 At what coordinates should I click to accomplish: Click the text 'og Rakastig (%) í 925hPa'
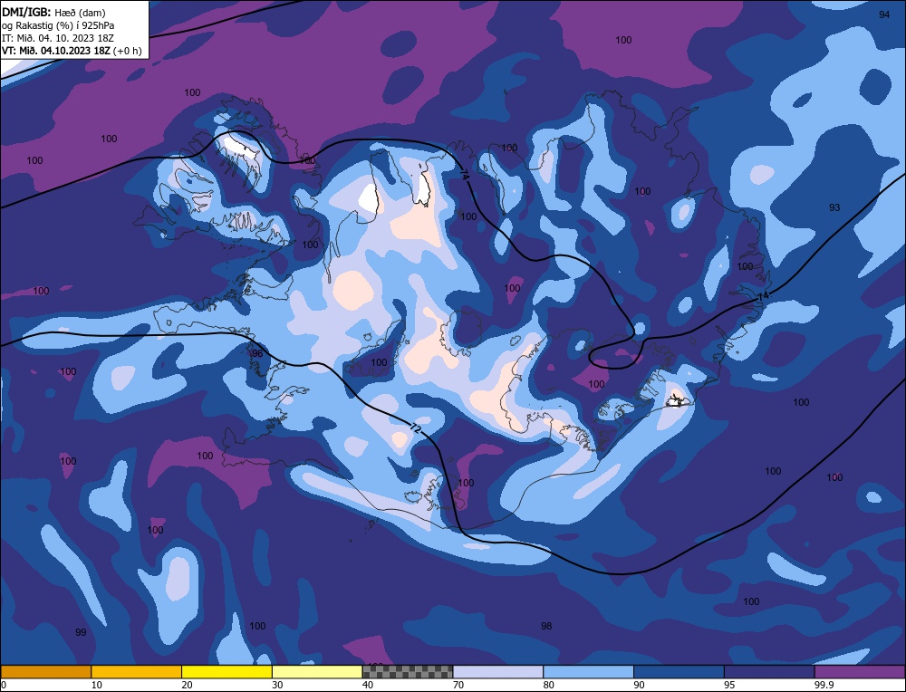coord(58,25)
